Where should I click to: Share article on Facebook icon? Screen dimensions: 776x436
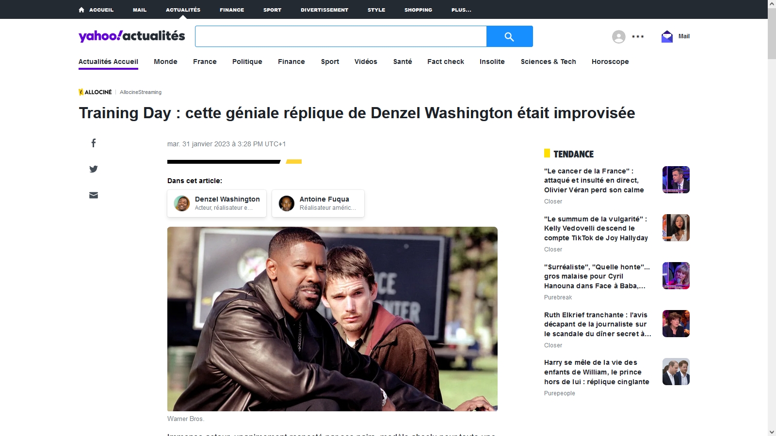[x=94, y=143]
